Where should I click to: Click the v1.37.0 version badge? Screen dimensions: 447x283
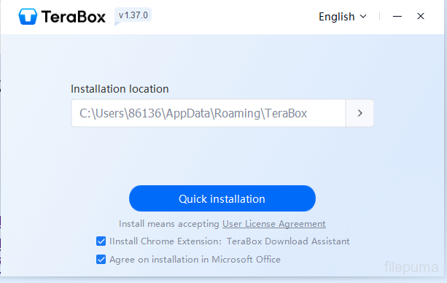[x=133, y=15]
